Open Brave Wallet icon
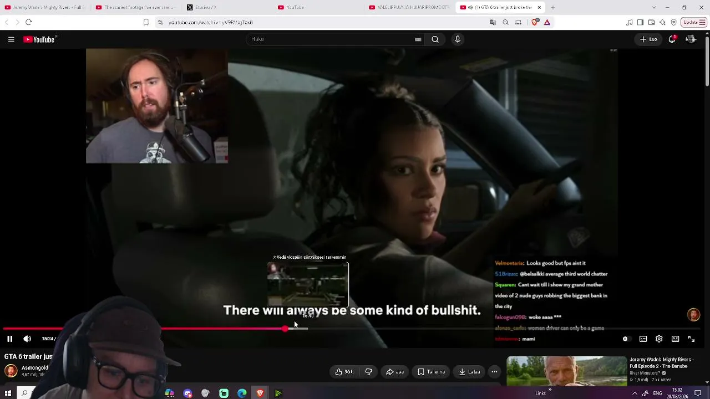This screenshot has height=399, width=710. tap(651, 22)
